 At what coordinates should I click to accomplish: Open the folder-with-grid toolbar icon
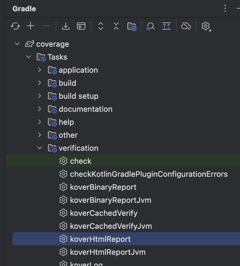tap(132, 26)
